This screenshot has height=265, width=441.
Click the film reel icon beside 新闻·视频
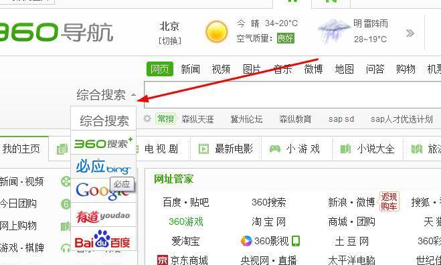coord(66,181)
